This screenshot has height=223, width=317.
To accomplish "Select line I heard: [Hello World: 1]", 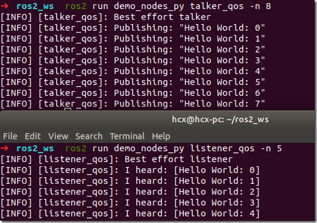I will (x=130, y=181).
